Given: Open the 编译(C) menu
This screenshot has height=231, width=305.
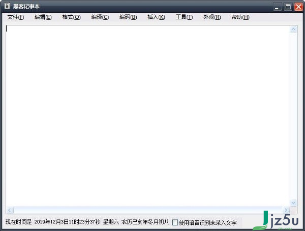Looking at the screenshot, I should click(x=100, y=17).
